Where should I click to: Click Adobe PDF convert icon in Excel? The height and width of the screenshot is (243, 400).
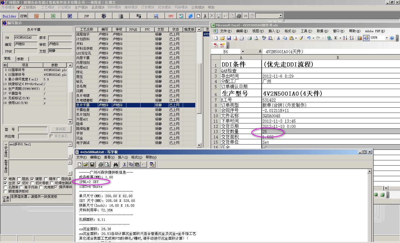pos(216,45)
